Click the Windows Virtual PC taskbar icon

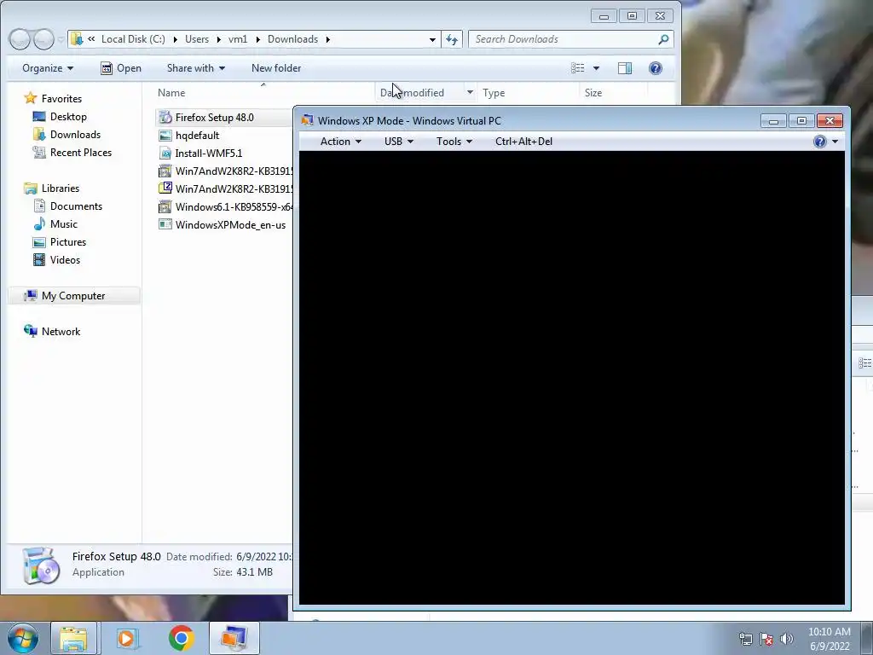(234, 638)
